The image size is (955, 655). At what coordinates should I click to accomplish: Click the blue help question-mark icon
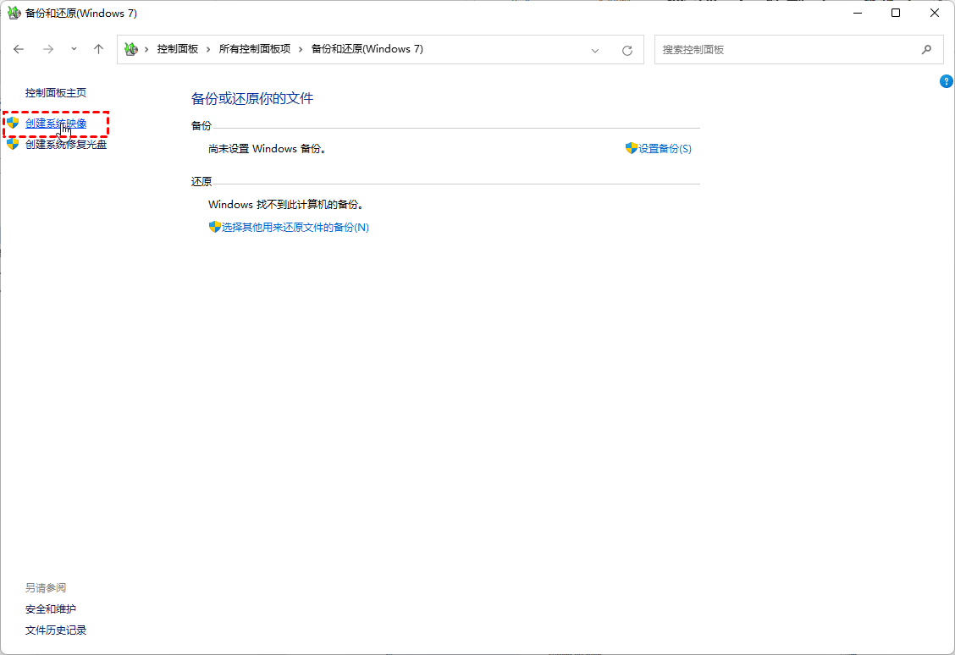(x=946, y=80)
